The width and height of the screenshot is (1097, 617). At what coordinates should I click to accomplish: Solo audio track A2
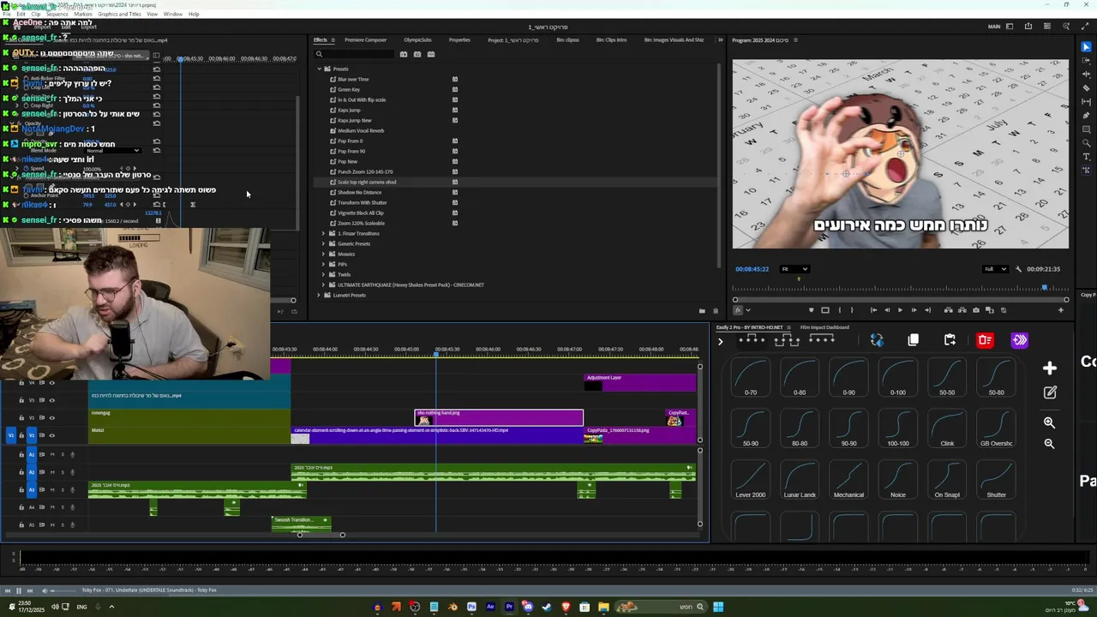(63, 472)
